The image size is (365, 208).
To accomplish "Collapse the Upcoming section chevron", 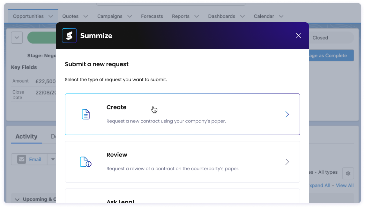I will [17, 199].
